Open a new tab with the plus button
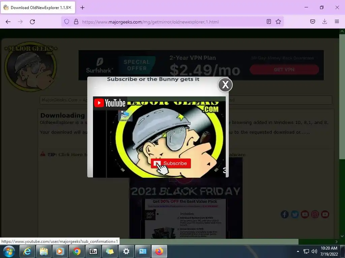The width and height of the screenshot is (345, 258). (82, 7)
